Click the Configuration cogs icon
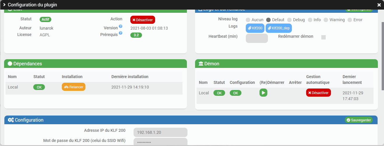The height and width of the screenshot is (146, 384). click(11, 120)
